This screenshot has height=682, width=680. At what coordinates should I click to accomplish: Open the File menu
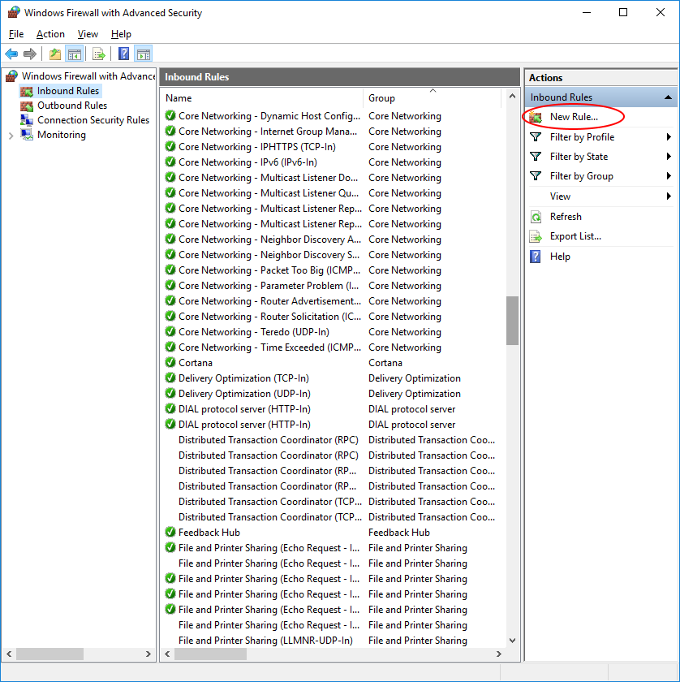tap(16, 34)
